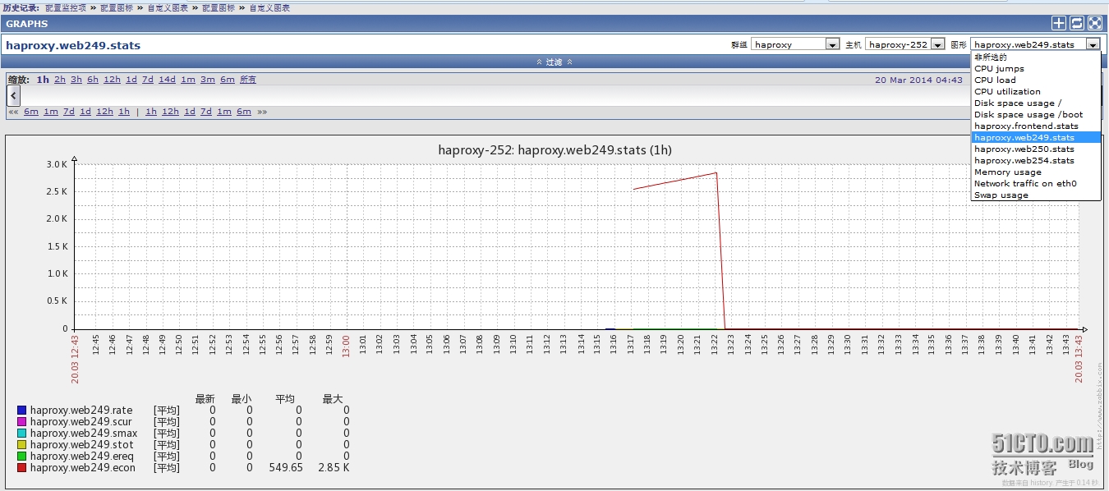Choose 'Network traffic on eth0' graph option
Viewport: 1109px width, 491px height.
click(1035, 184)
